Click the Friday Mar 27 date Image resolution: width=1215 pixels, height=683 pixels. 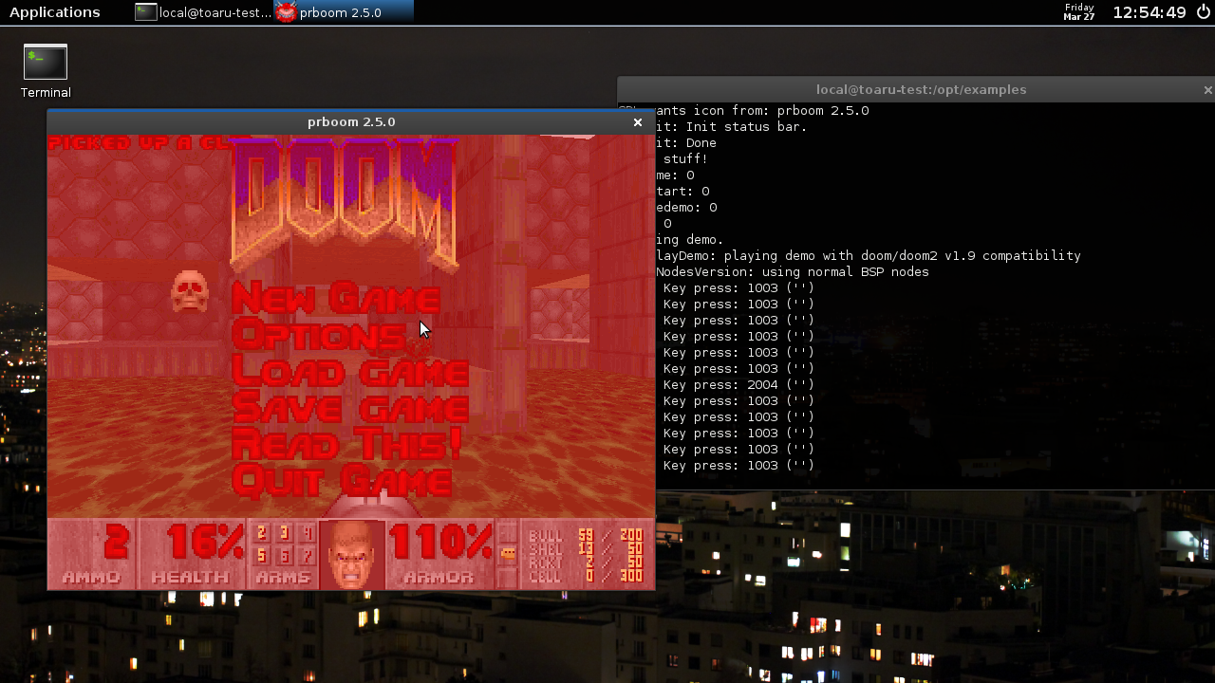click(1079, 12)
